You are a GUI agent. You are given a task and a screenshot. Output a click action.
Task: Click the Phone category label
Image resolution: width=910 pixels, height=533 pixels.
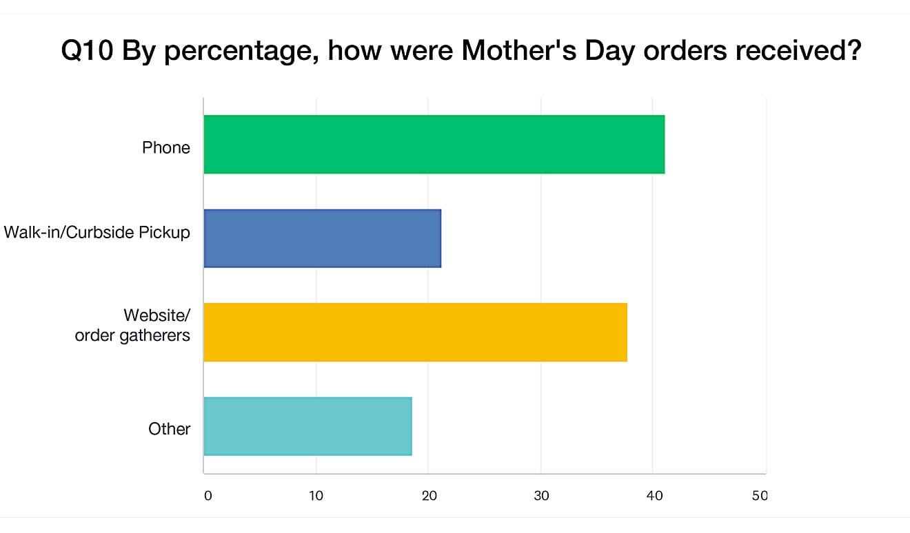pos(165,147)
